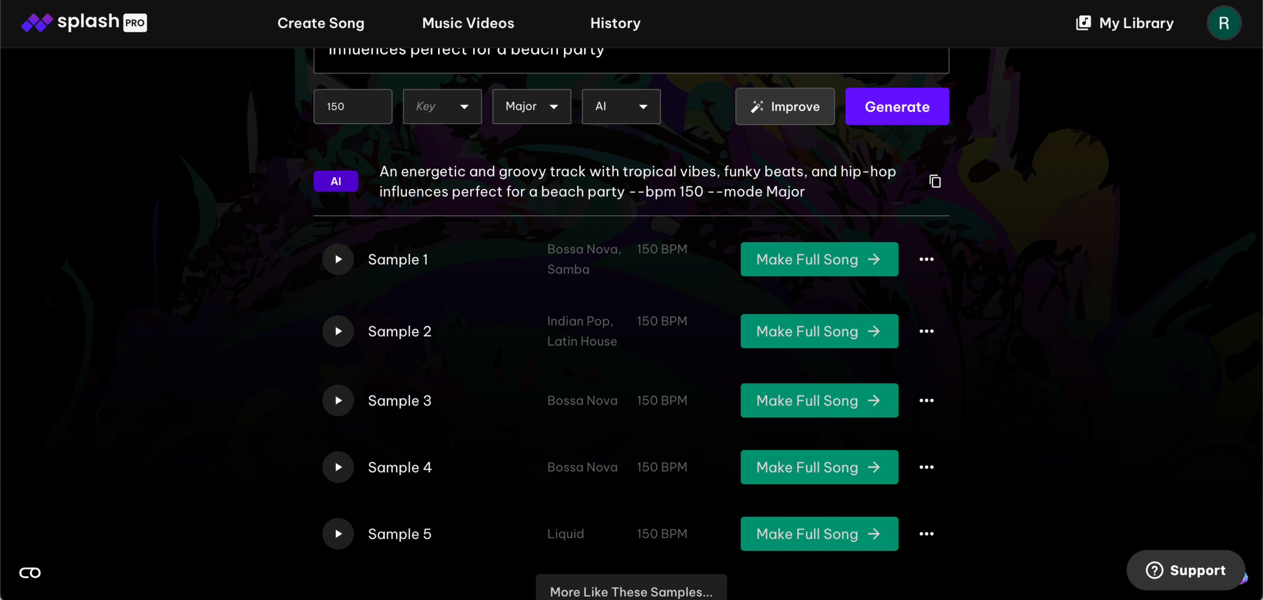Screen dimensions: 1263x600
Task: Click the 150 BPM input field
Action: point(352,106)
